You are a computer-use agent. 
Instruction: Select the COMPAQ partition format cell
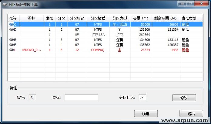[98, 50]
